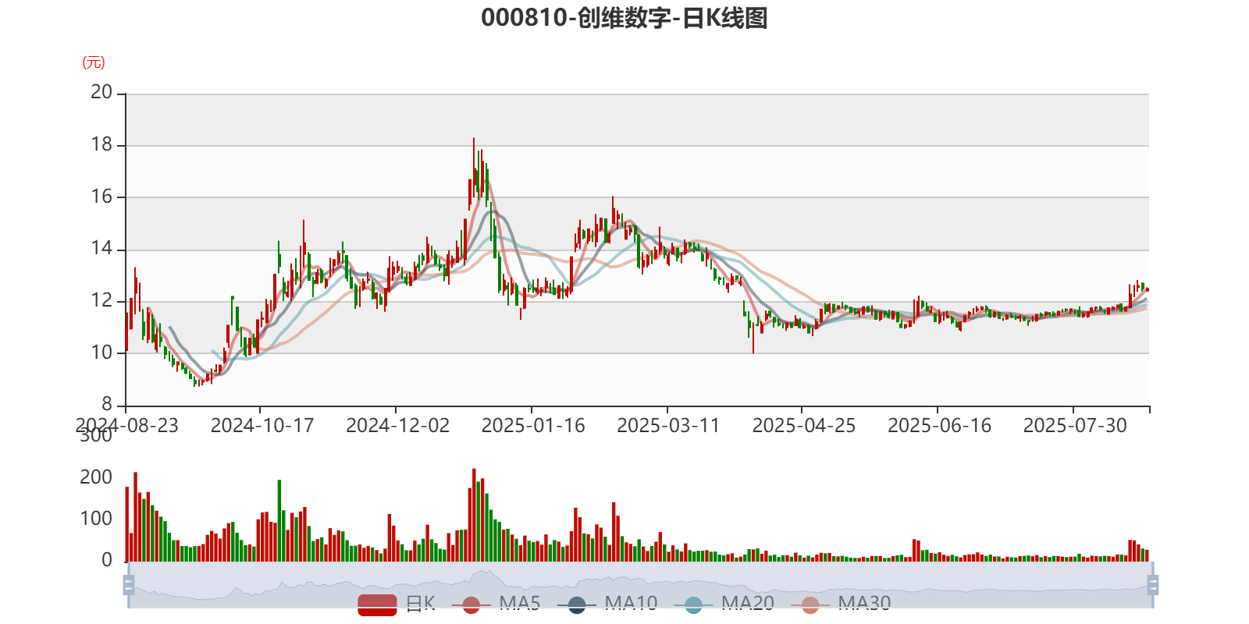
Task: Click the price axis label 12
Action: pos(101,300)
